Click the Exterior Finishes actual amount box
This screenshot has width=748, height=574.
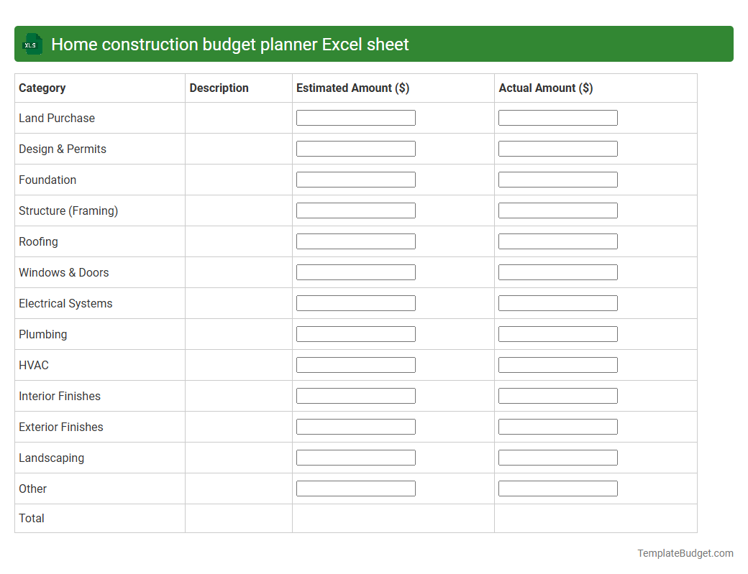(557, 426)
